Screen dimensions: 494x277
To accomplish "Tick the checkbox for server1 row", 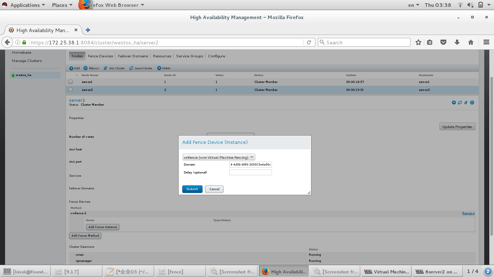I will [71, 82].
